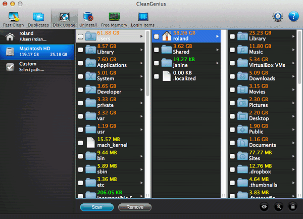Image resolution: width=303 pixels, height=219 pixels.
Task: Click the blue help question mark
Action: 293,17
